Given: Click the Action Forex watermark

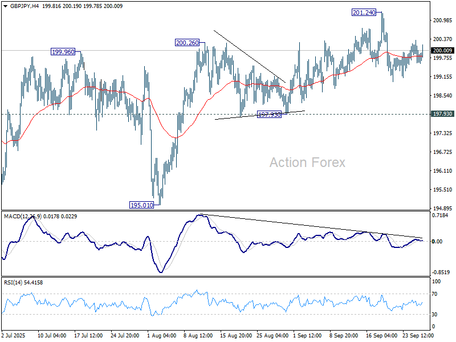Looking at the screenshot, I should tap(307, 163).
